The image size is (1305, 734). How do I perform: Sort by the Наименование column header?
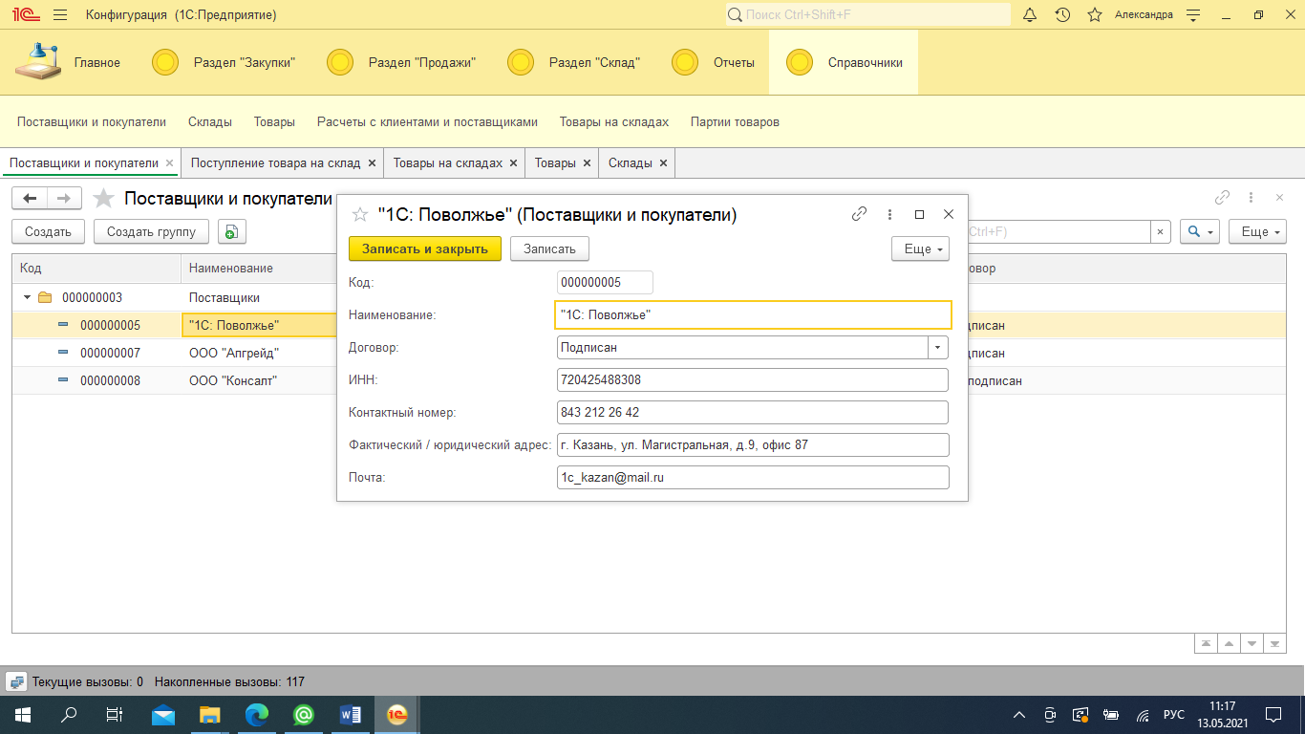[258, 269]
